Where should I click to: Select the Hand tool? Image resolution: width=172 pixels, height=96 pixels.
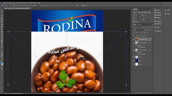point(2,54)
